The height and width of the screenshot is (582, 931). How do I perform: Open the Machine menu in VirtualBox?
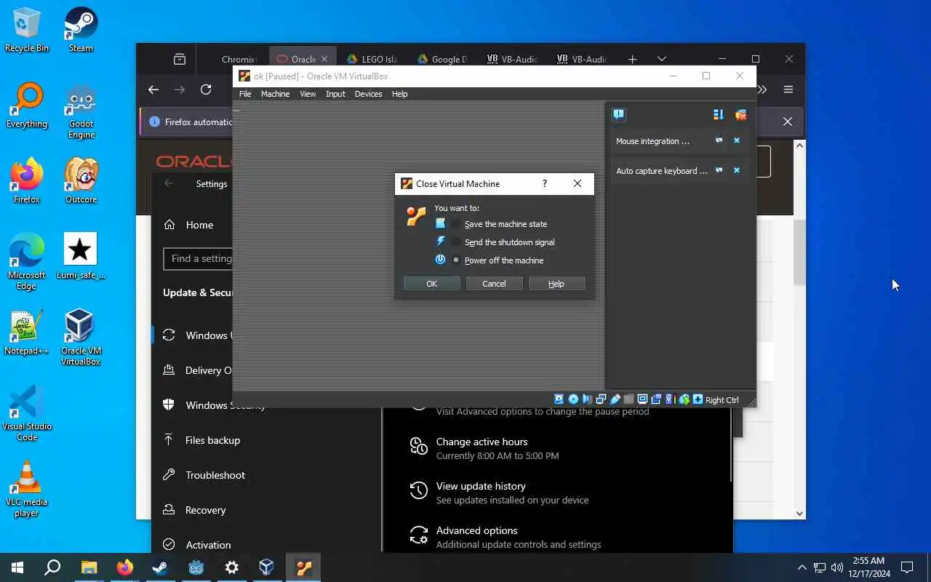coord(275,94)
